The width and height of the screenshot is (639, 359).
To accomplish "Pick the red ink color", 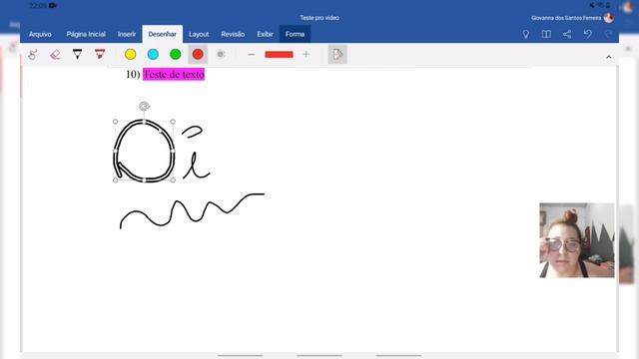I will tap(198, 54).
